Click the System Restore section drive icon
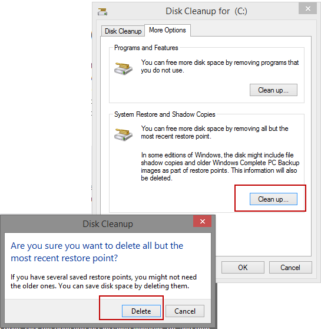321x329 pixels. [123, 134]
